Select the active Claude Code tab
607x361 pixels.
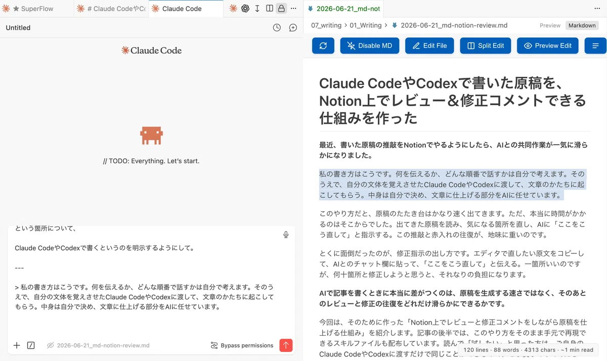pos(186,9)
